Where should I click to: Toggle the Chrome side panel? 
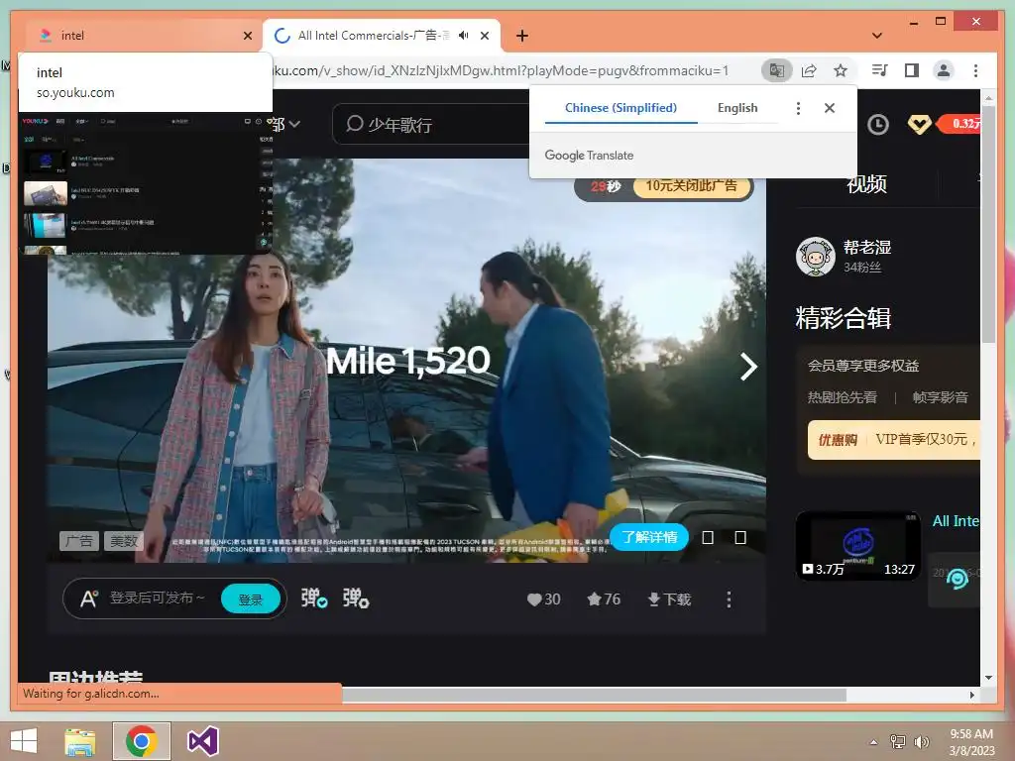click(912, 70)
